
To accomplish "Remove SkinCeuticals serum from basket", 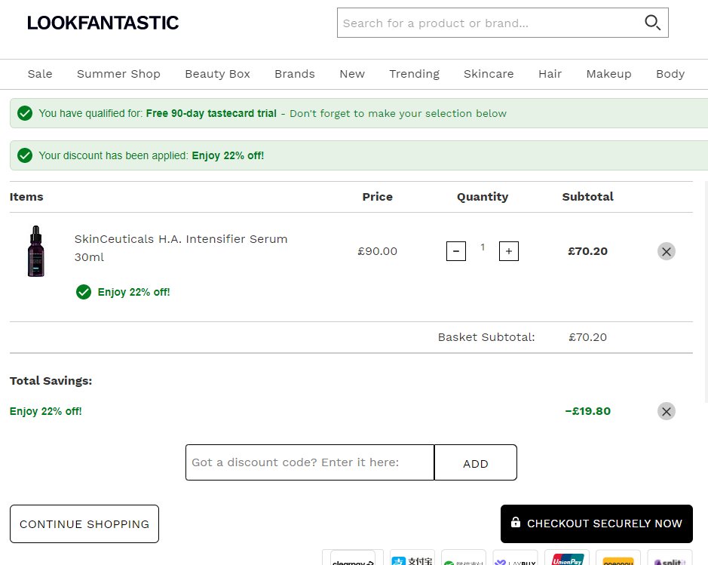I will click(666, 251).
